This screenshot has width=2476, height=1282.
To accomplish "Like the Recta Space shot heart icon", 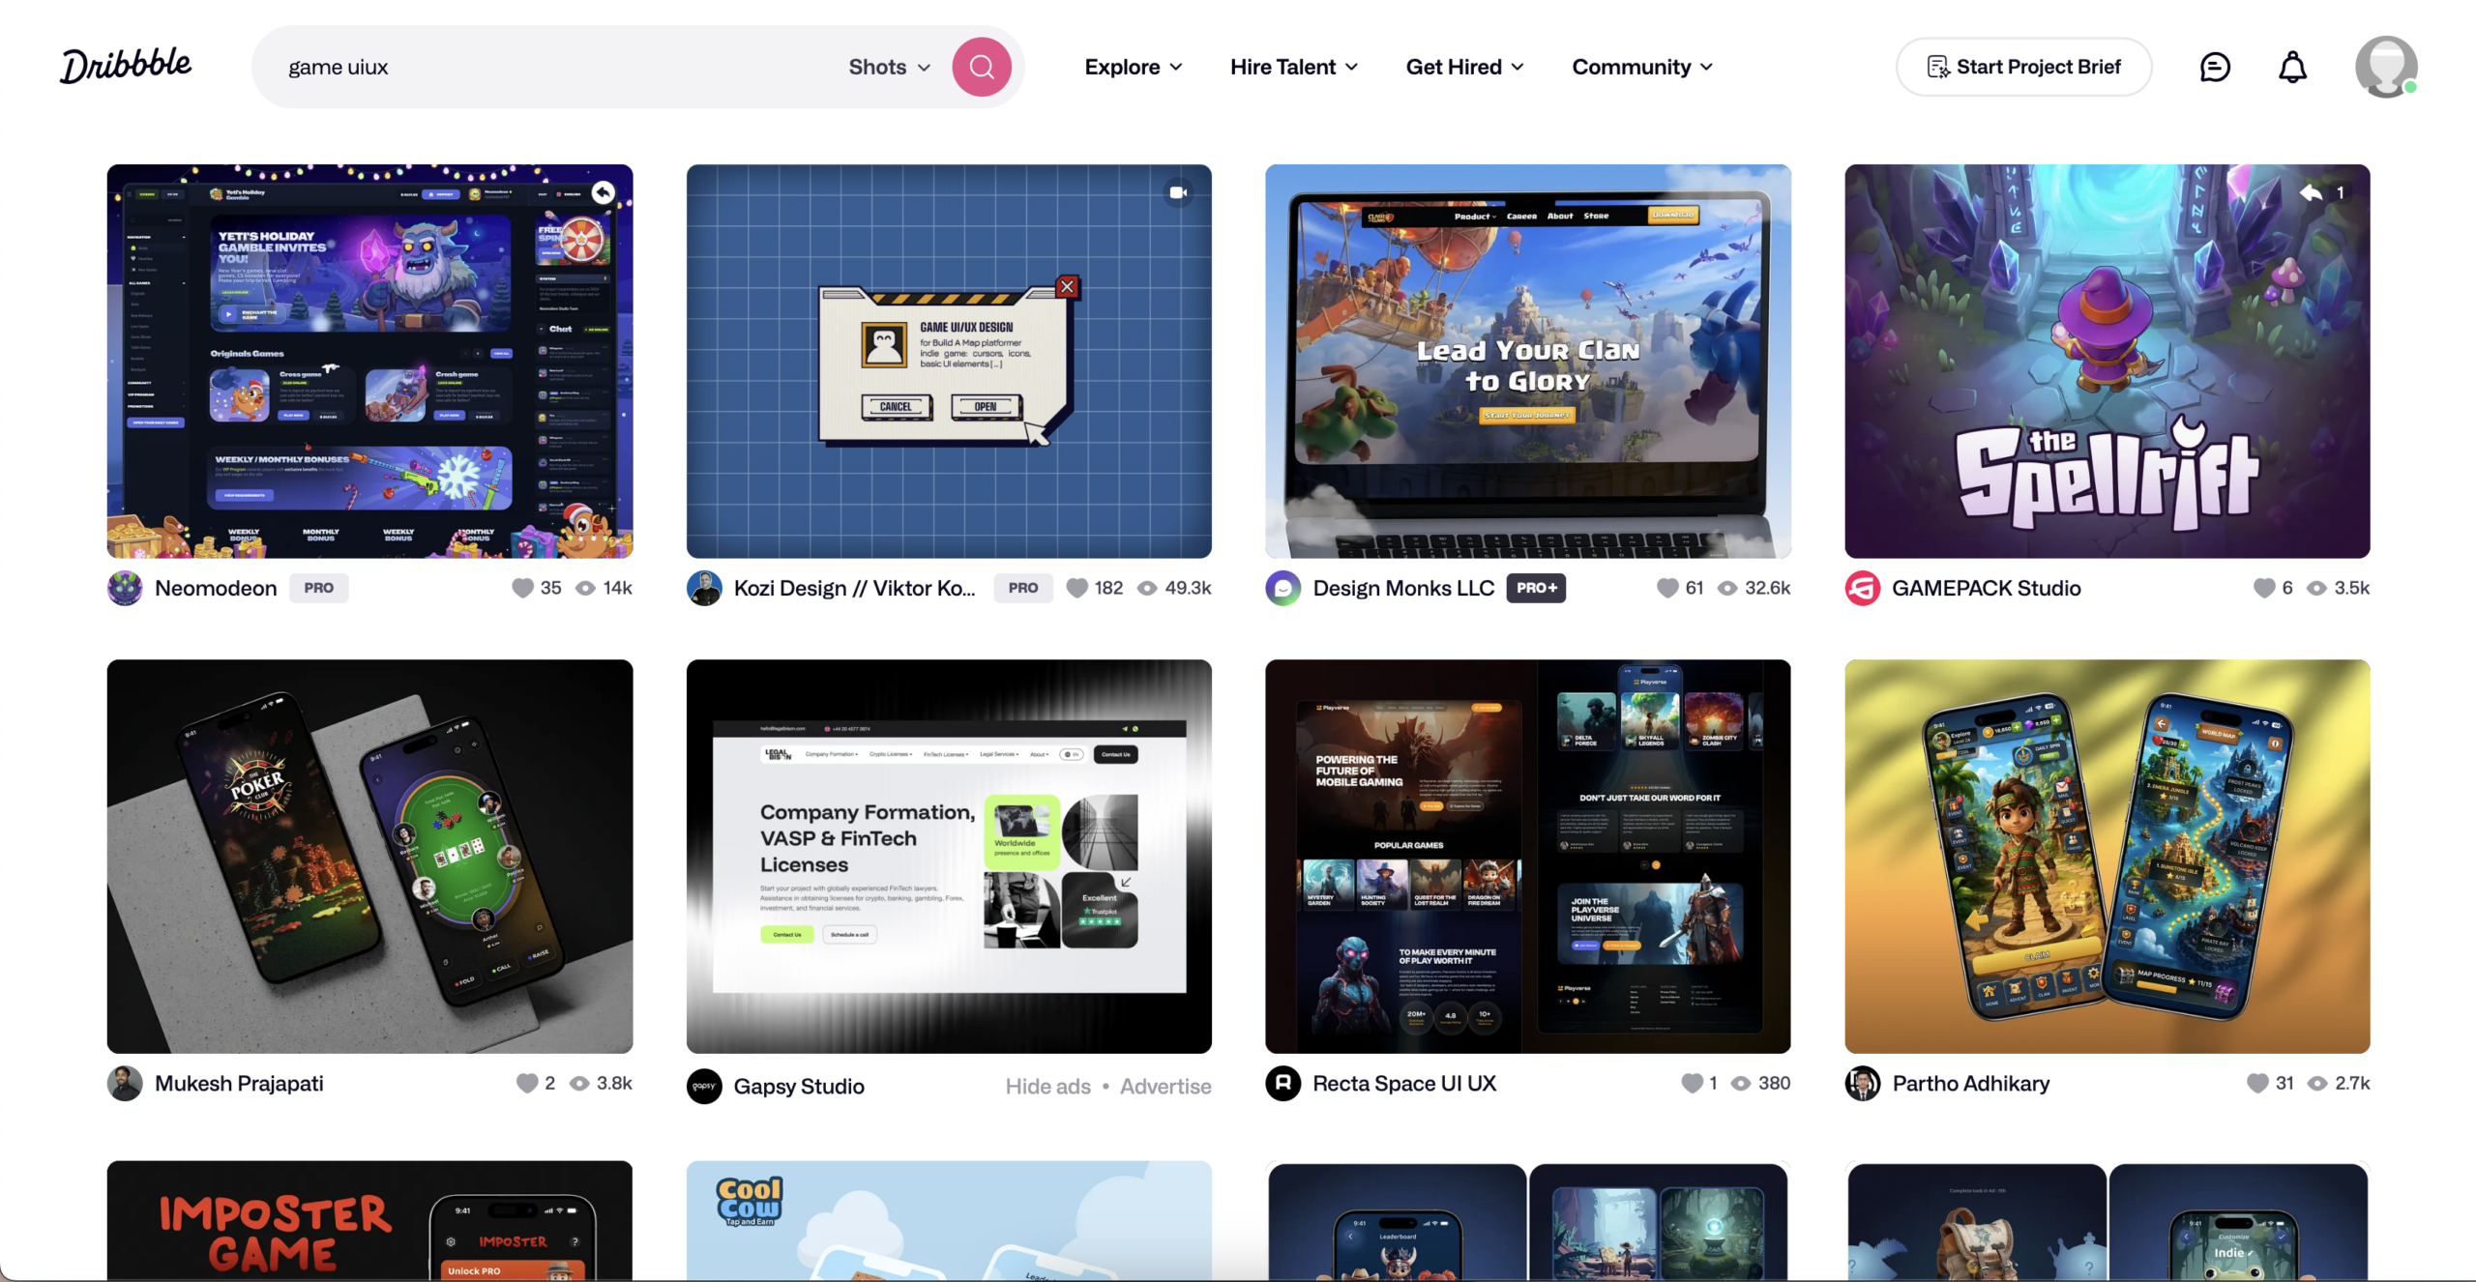I will point(1692,1083).
